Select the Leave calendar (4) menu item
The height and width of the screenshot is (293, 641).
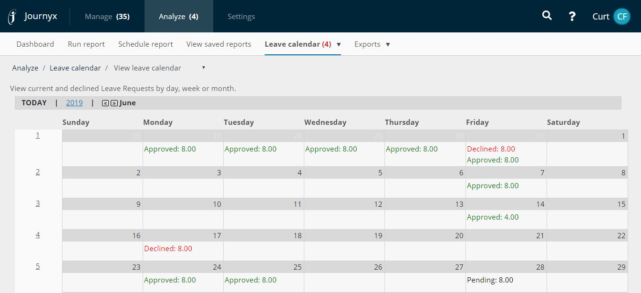point(298,44)
